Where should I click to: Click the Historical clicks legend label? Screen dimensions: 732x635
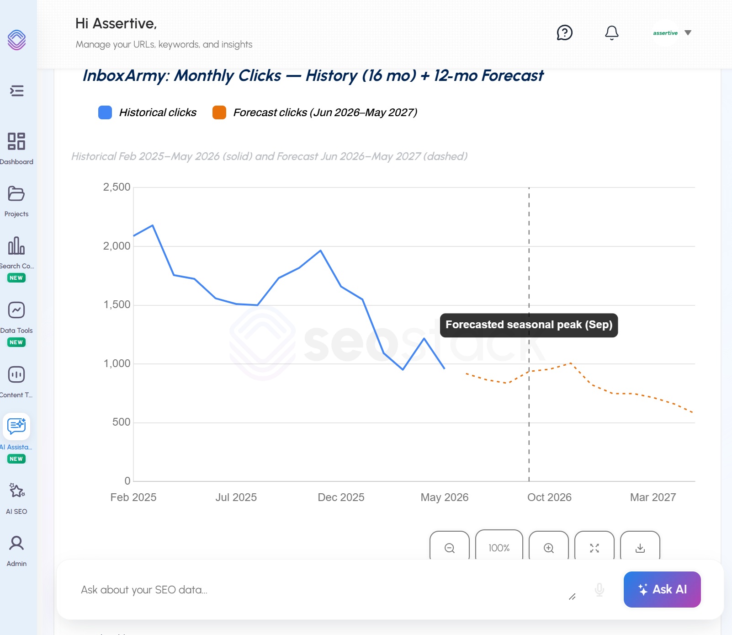click(x=158, y=112)
